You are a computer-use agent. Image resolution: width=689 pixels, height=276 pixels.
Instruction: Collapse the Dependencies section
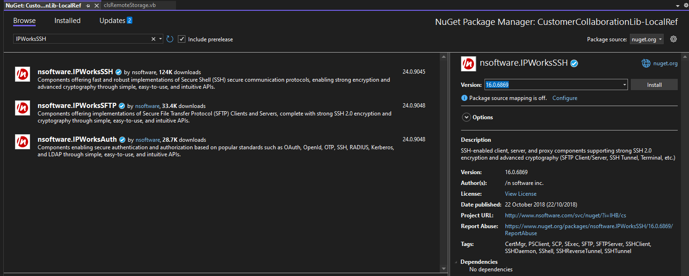click(x=455, y=262)
